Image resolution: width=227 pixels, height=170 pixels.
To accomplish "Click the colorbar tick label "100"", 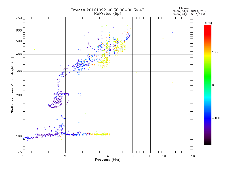I will pyautogui.click(x=215, y=52).
